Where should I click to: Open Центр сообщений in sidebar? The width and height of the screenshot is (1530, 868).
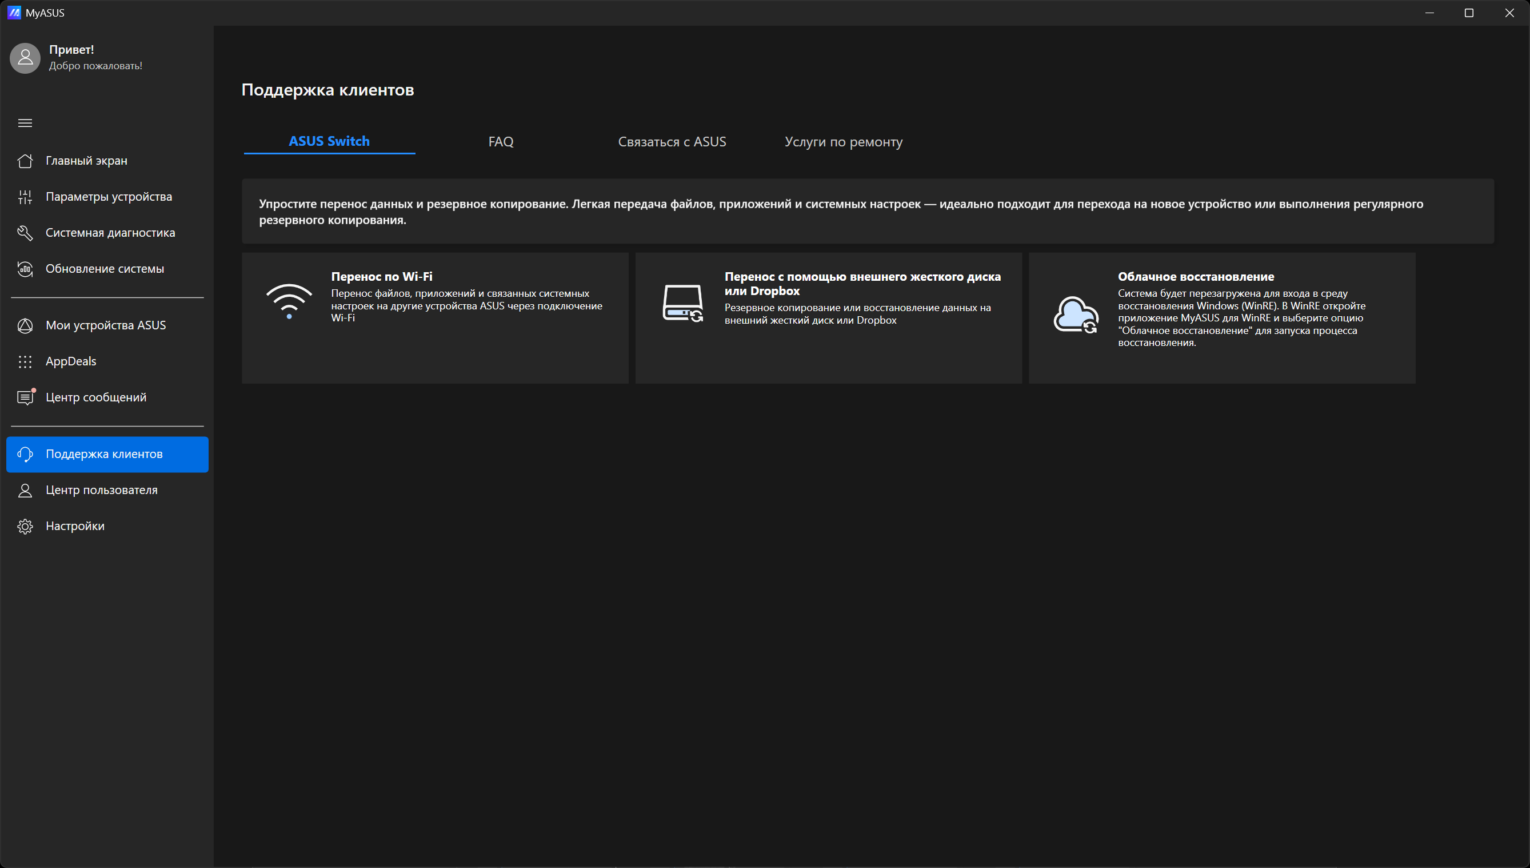(x=107, y=397)
